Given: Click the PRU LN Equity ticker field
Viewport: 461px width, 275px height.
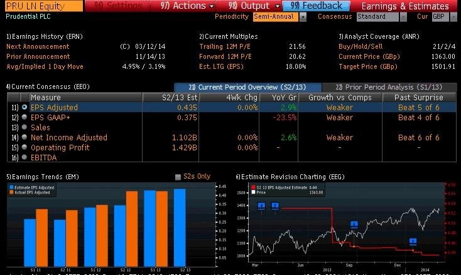Looking at the screenshot, I should [44, 6].
